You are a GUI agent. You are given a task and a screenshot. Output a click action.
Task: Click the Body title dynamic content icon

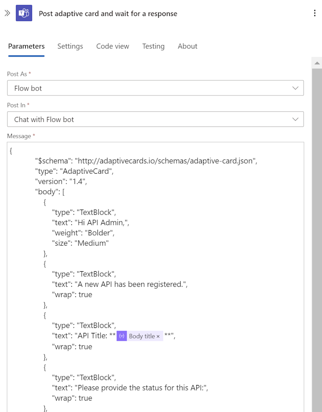coord(122,336)
